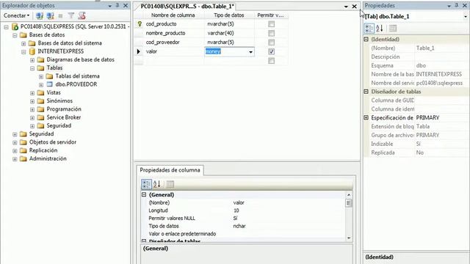Collapse the INTERNETEXPRESS database node
Viewport: 470px width, 264px height.
23,52
